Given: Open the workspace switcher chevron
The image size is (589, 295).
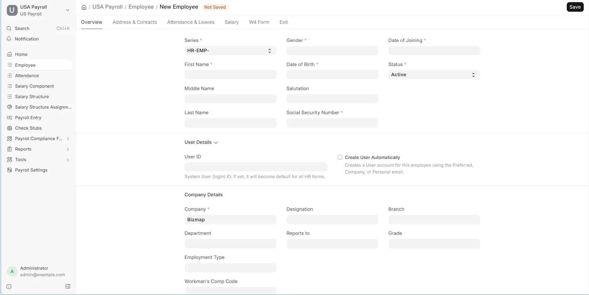Looking at the screenshot, I should (67, 10).
